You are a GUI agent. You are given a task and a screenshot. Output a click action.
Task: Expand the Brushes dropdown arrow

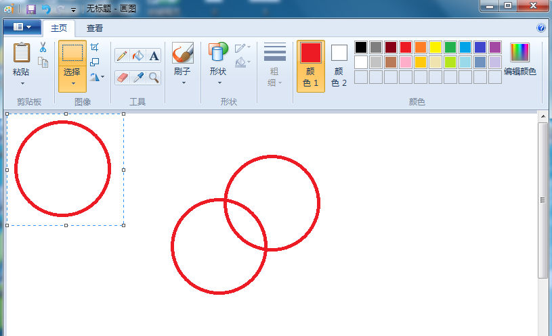184,83
